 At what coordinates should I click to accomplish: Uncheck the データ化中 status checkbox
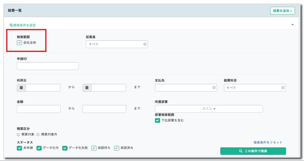(x=39, y=148)
